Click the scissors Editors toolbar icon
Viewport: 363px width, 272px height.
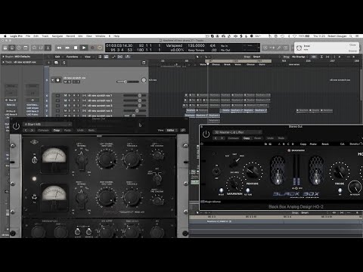[48, 48]
